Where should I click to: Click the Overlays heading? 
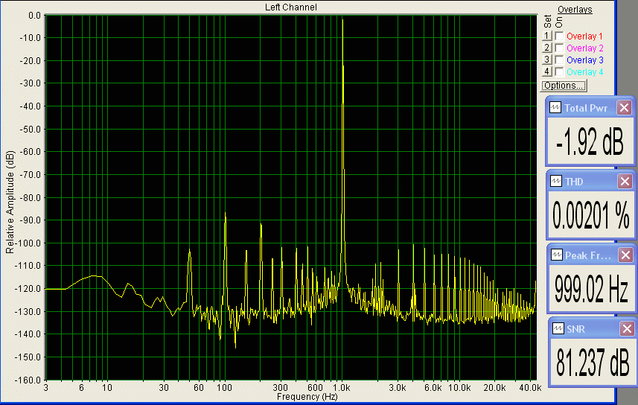[575, 10]
